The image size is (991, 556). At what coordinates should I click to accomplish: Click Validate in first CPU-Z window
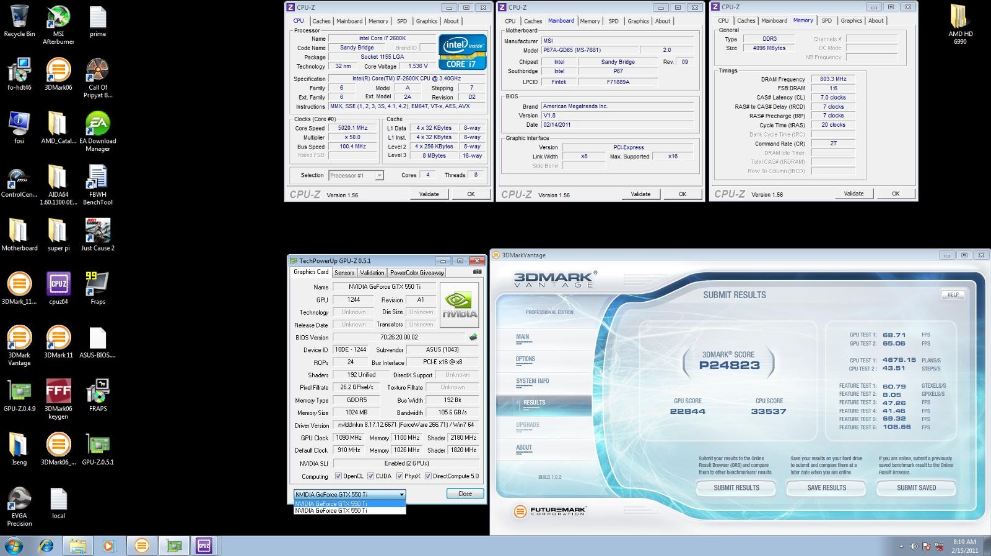point(429,194)
